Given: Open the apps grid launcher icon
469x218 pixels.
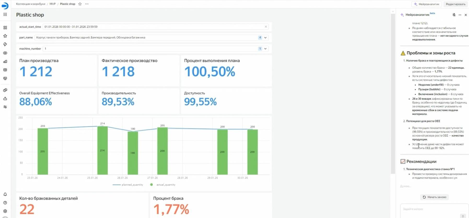Looking at the screenshot, I should coord(5,14).
